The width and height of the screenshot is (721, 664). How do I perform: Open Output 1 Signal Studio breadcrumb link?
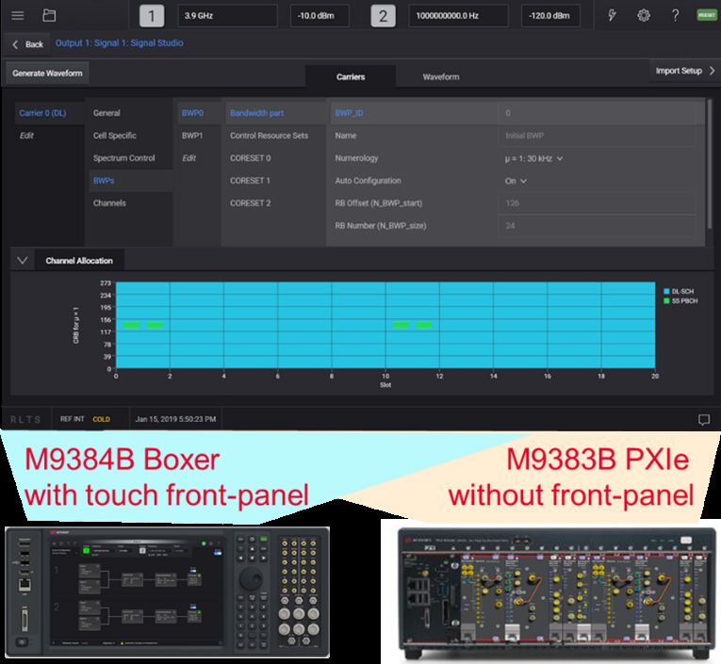point(120,42)
